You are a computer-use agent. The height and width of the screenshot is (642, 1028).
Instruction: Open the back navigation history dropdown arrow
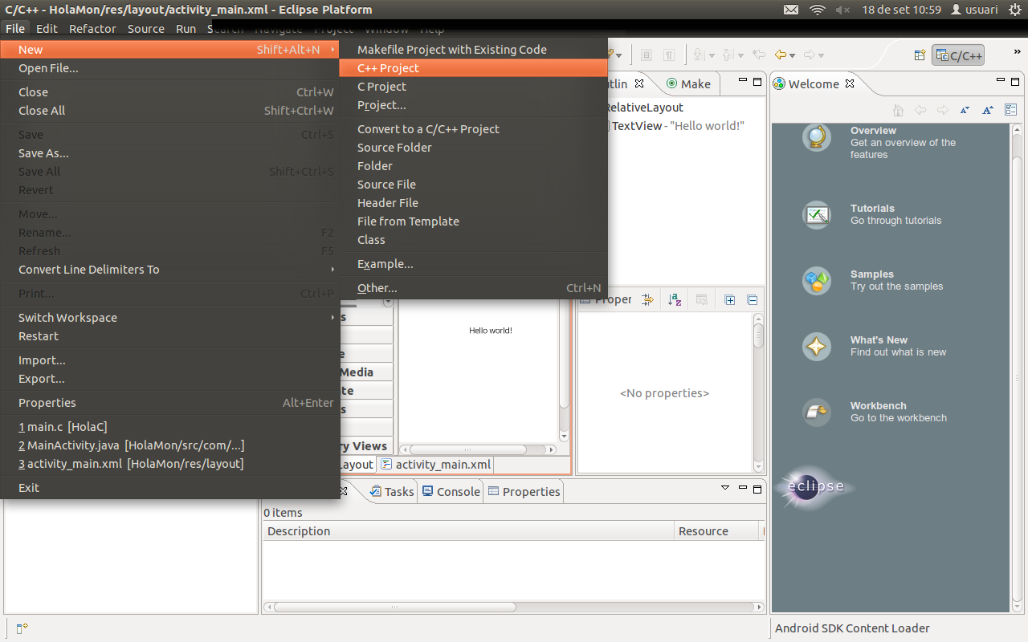(x=792, y=55)
